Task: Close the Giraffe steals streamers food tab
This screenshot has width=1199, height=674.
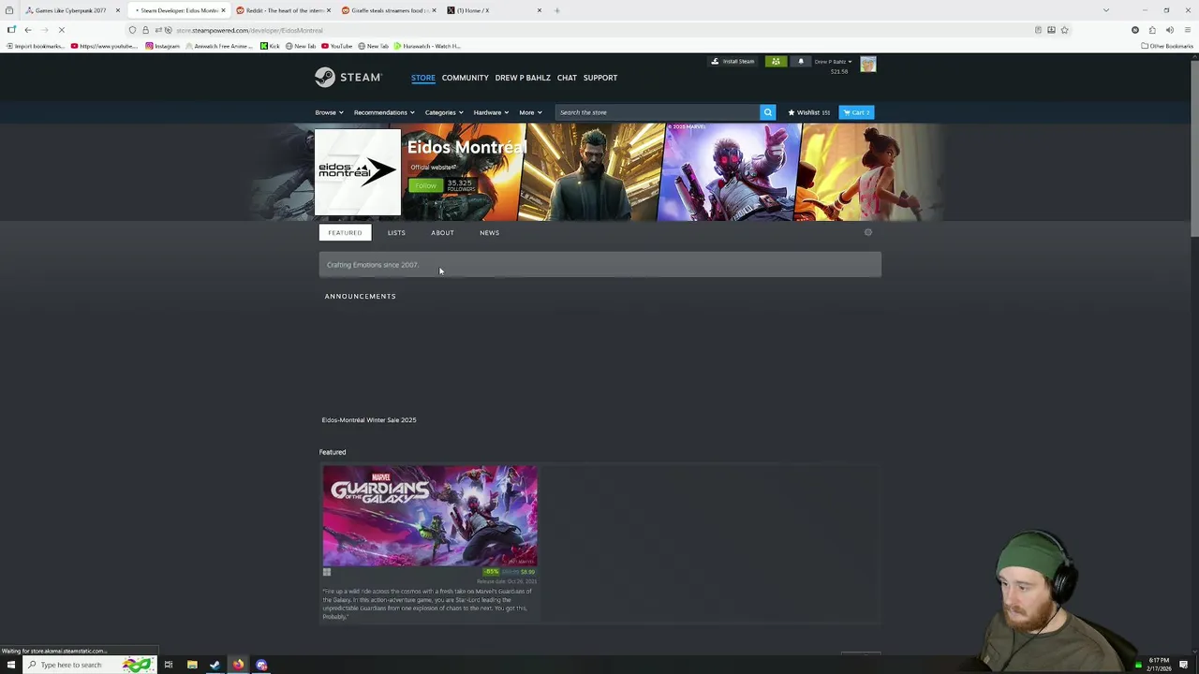Action: coord(434,10)
